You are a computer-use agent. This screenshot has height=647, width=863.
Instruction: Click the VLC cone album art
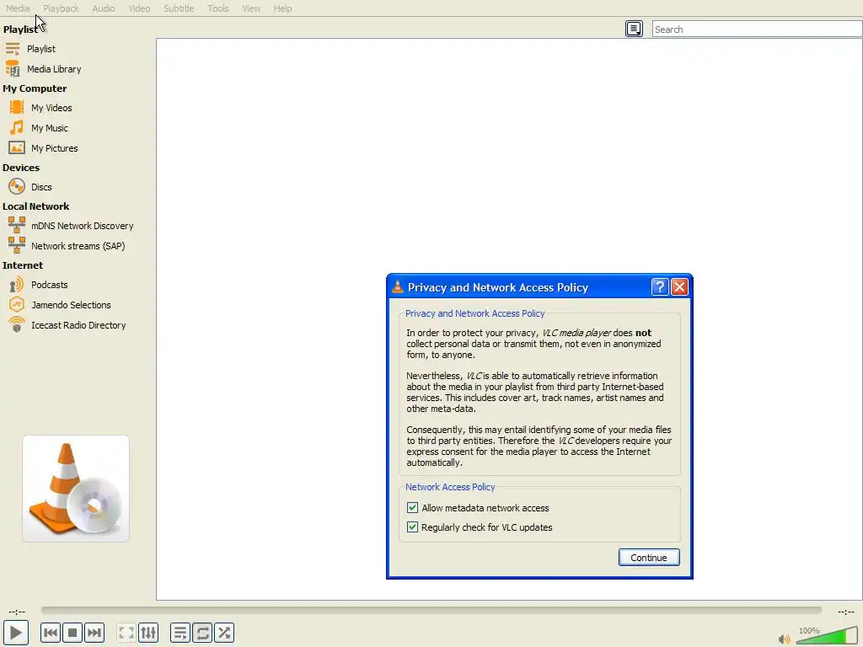pyautogui.click(x=76, y=489)
